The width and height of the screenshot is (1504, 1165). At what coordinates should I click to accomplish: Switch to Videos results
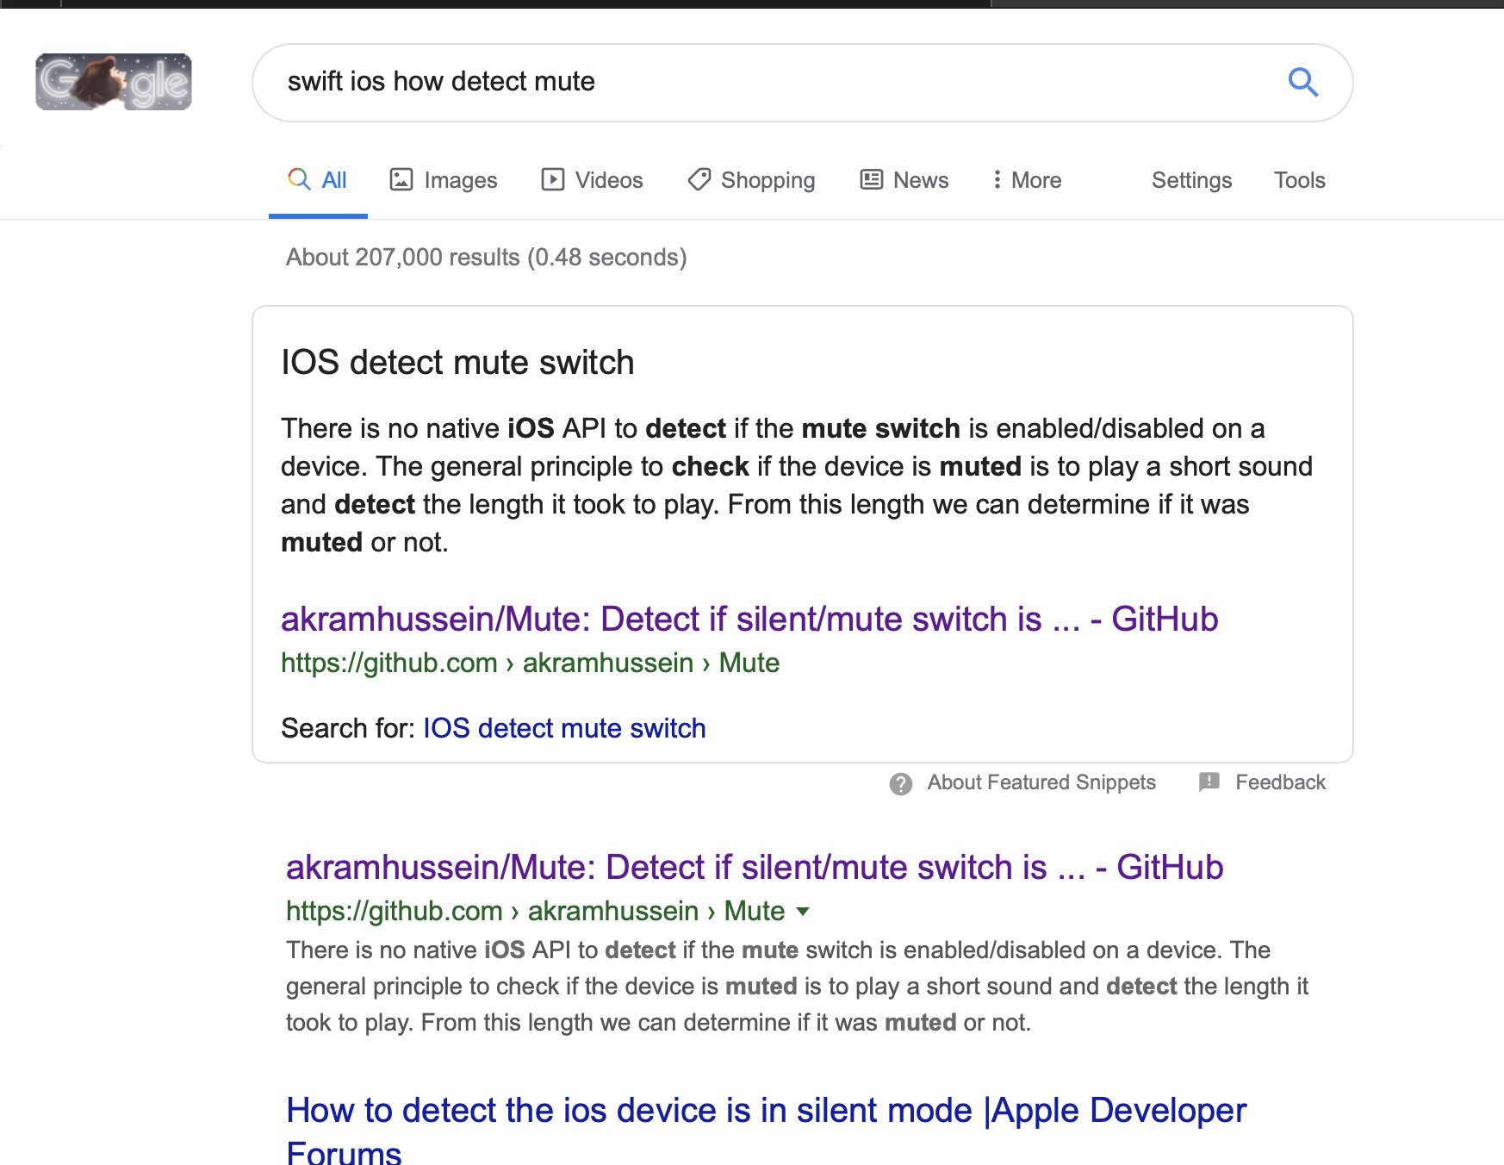tap(592, 180)
